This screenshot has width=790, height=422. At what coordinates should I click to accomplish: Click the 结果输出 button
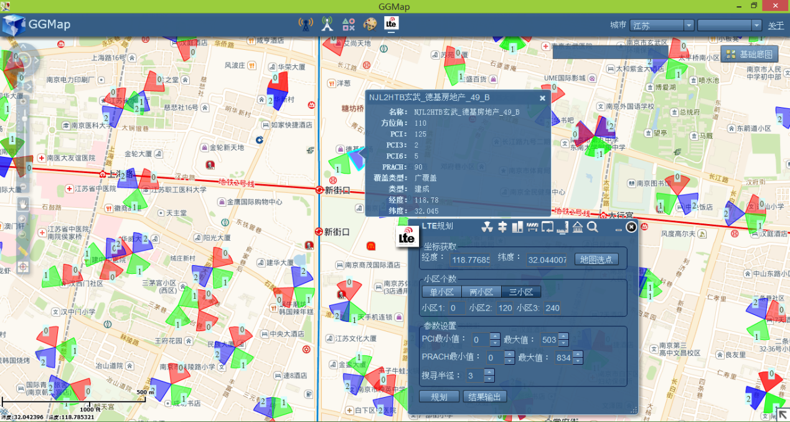(x=484, y=396)
